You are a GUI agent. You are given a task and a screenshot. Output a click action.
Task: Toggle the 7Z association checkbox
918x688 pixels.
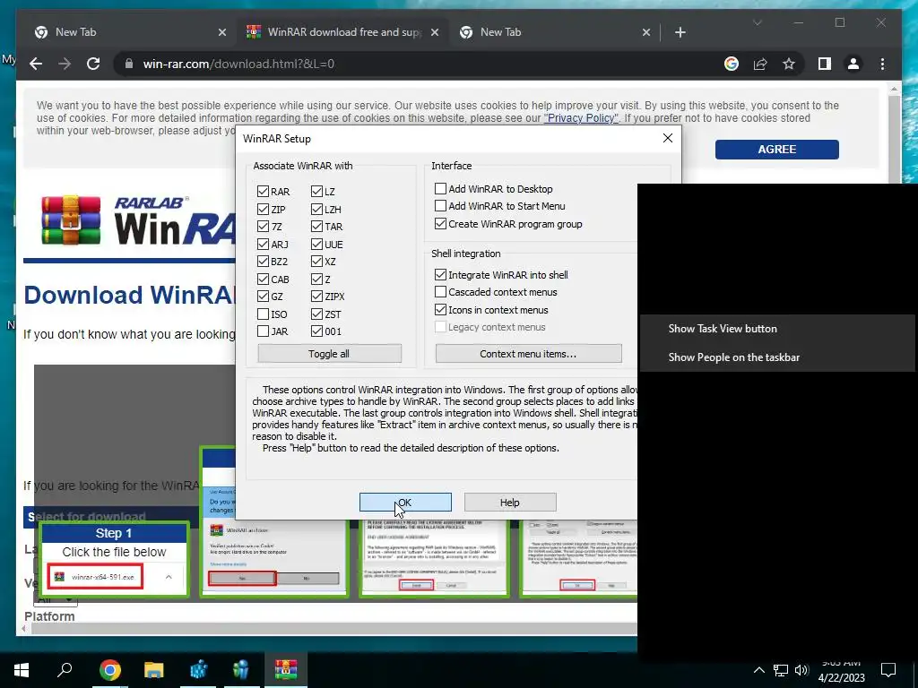click(x=263, y=227)
